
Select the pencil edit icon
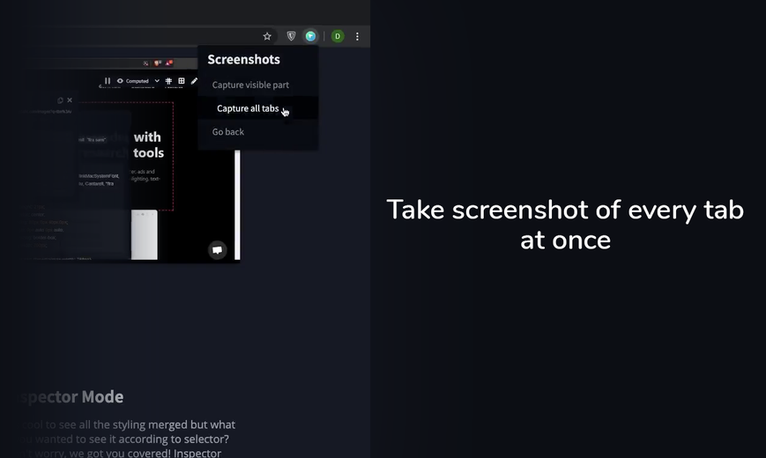(194, 80)
